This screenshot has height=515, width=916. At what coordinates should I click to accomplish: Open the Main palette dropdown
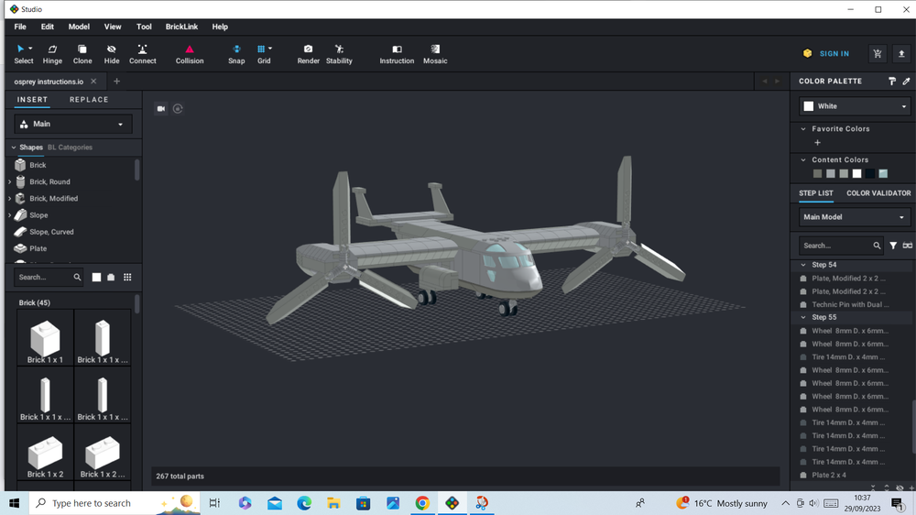point(73,124)
